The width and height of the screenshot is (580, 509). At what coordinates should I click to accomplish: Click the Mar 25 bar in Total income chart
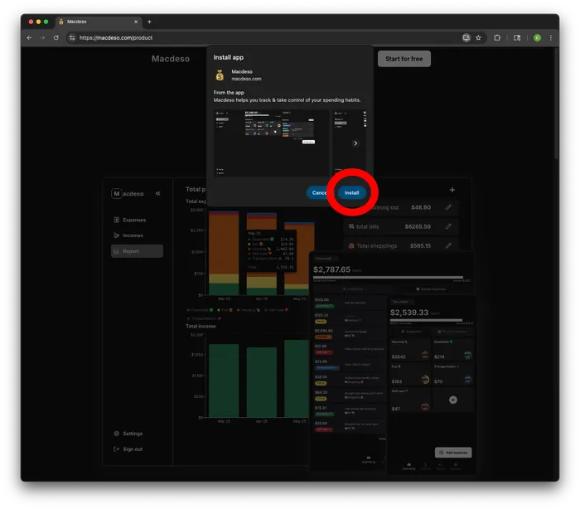(224, 381)
